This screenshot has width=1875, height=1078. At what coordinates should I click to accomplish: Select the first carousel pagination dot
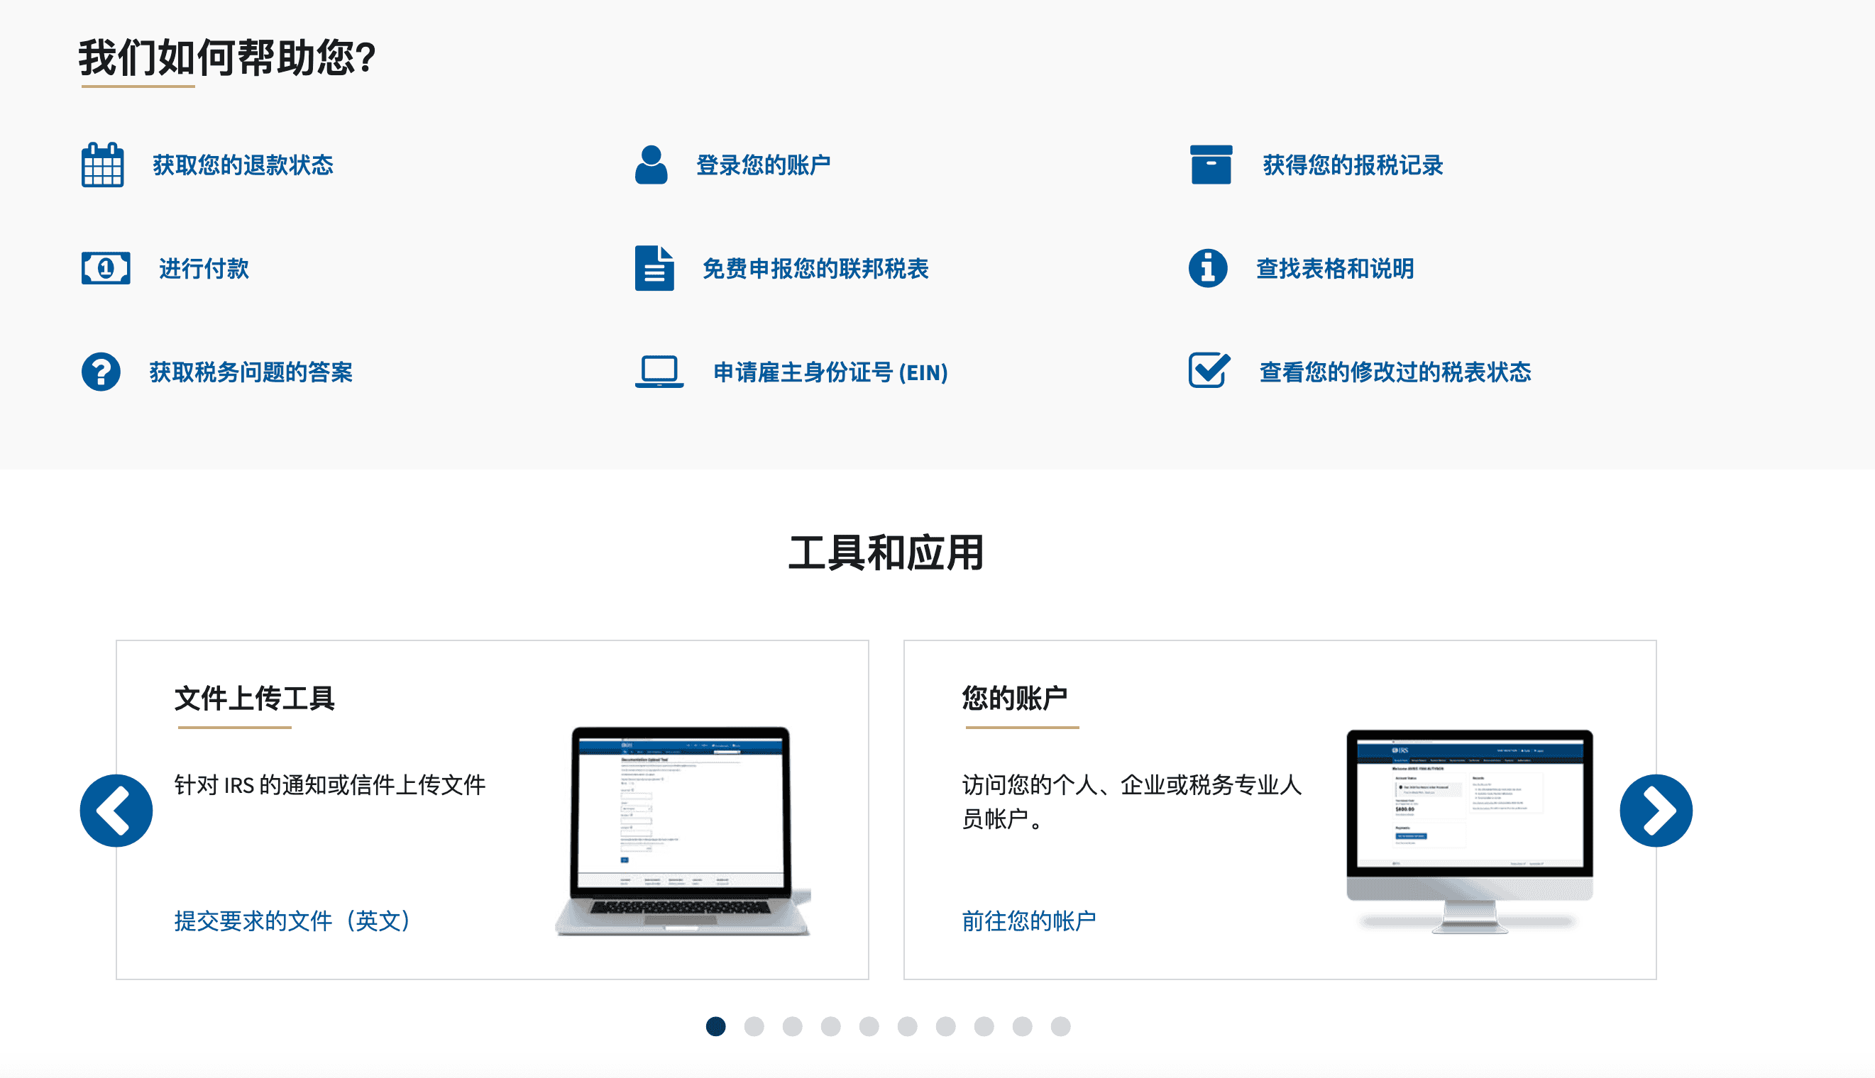click(x=715, y=1026)
